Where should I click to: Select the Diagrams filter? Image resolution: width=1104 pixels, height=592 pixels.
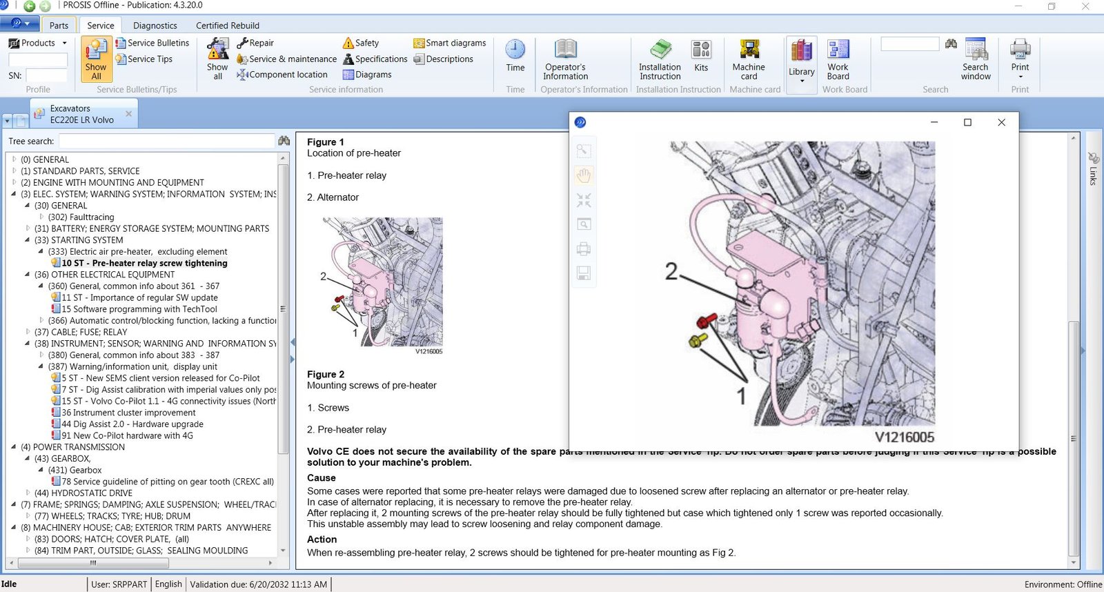coord(367,75)
